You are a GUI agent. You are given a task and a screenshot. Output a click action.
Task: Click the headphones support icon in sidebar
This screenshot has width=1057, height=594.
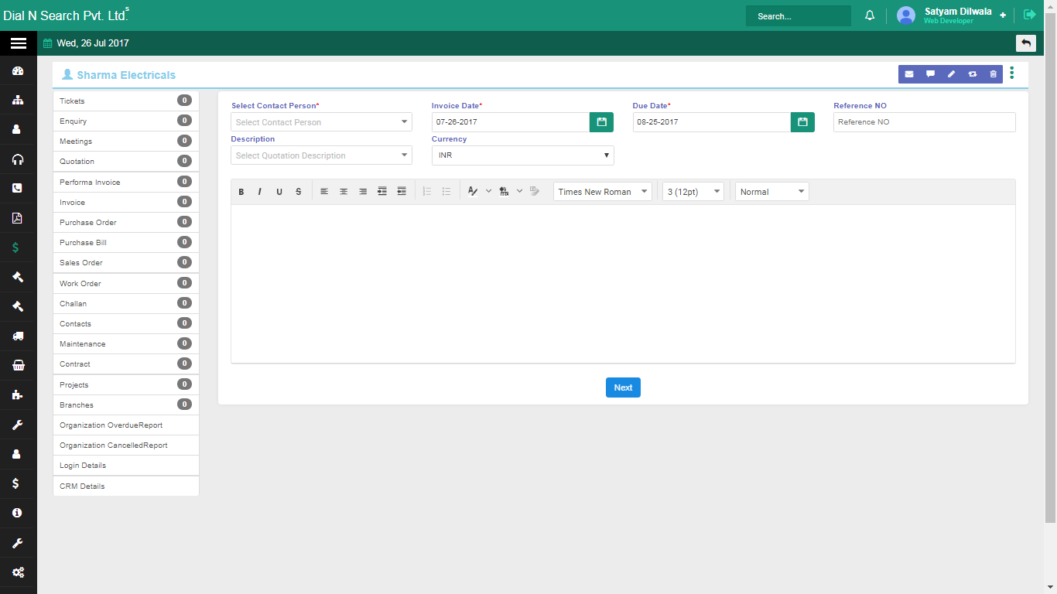point(18,159)
